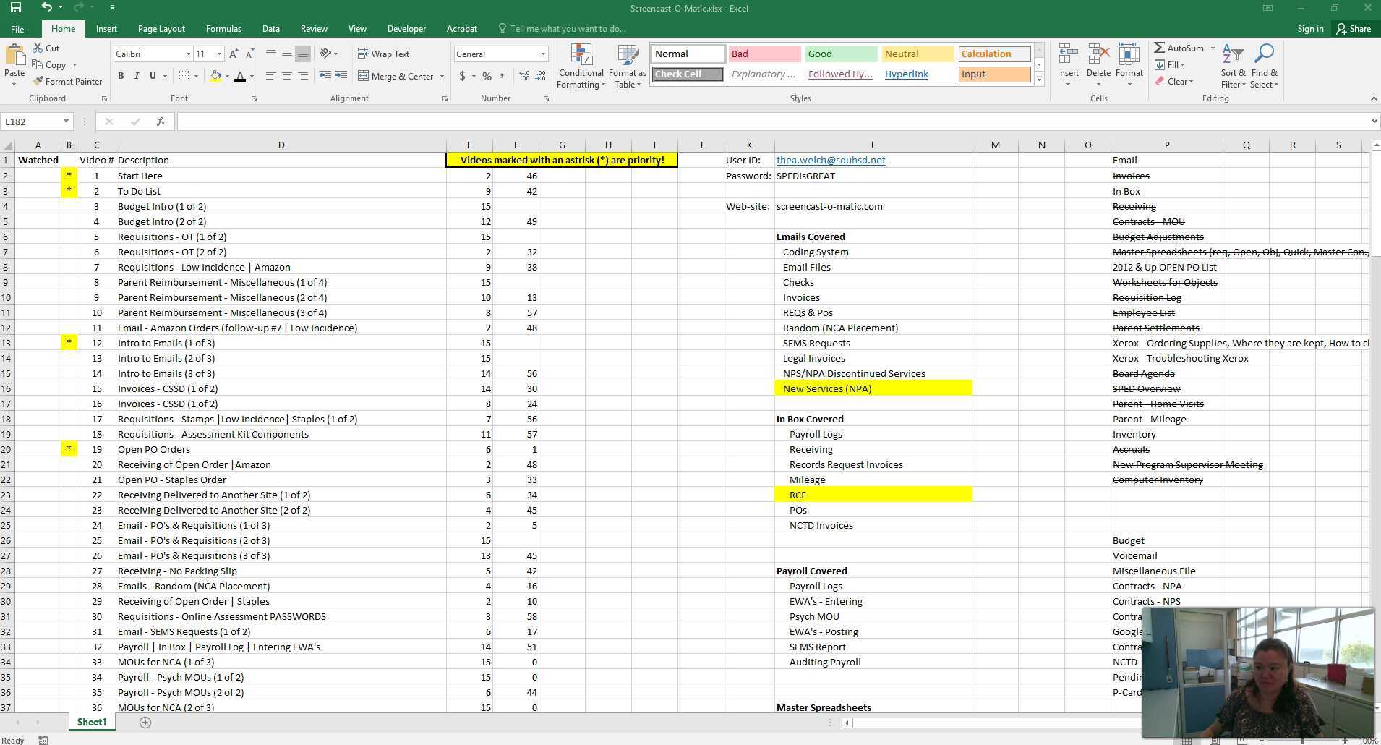
Task: Open Conditional Formatting options
Action: click(x=579, y=65)
